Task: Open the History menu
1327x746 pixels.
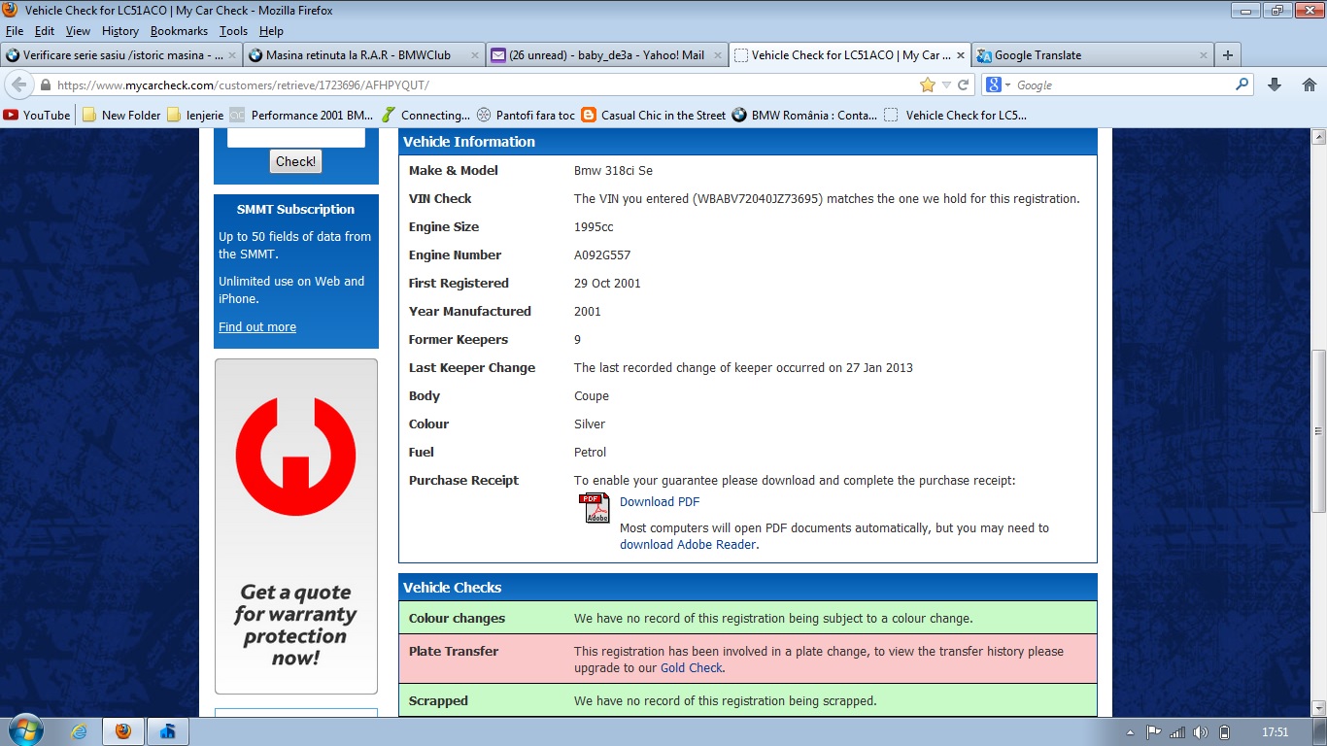Action: click(120, 31)
